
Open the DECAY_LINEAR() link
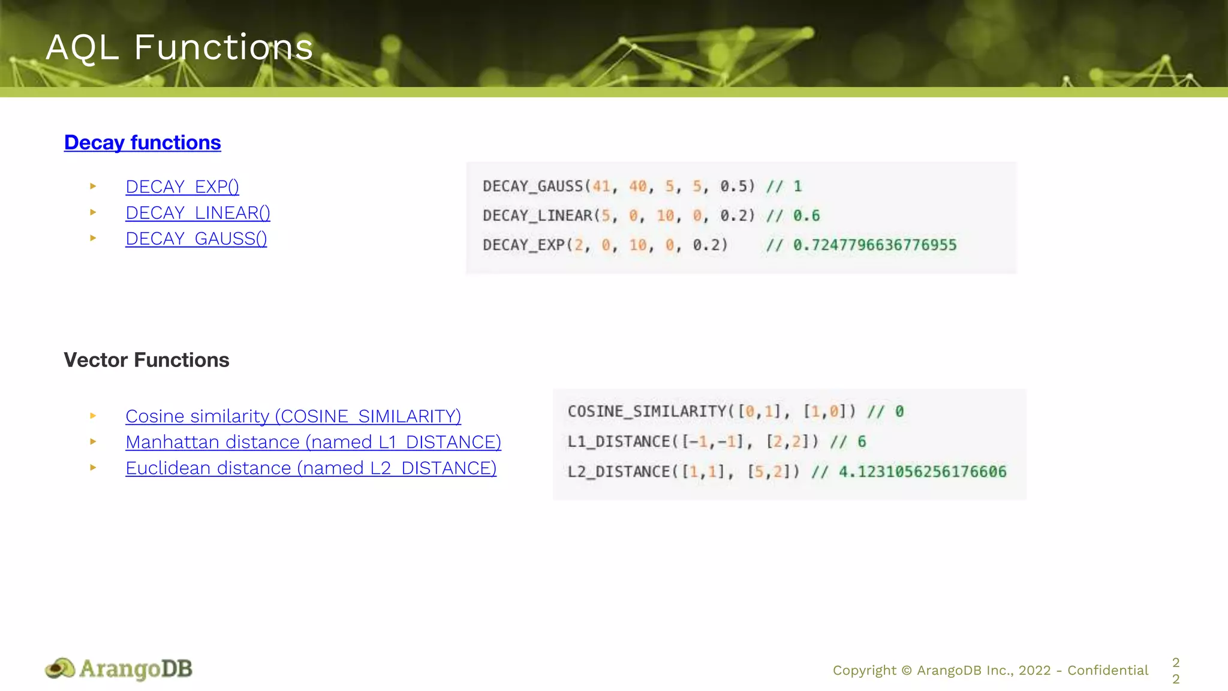pyautogui.click(x=198, y=212)
